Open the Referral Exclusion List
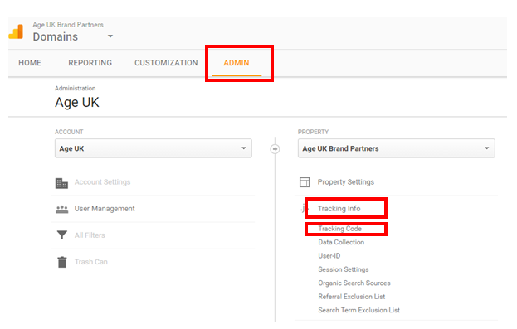This screenshot has height=329, width=517. [352, 297]
